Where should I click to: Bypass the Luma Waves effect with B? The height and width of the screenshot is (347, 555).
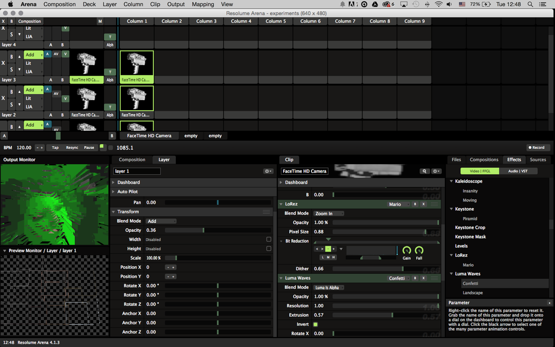pos(415,278)
